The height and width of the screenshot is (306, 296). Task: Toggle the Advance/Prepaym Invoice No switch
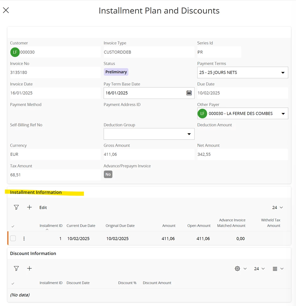(108, 175)
